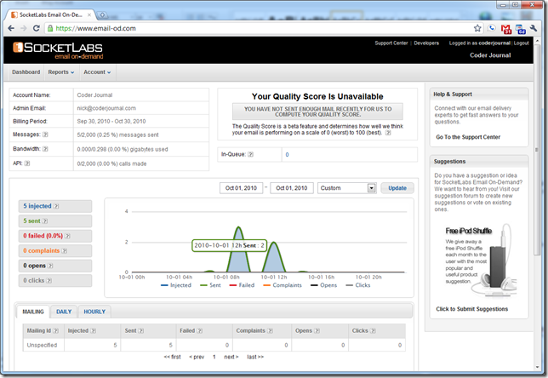Toggle the '0 failed (0.0%)' series filter
Viewport: 548px width, 378px height.
tap(54, 235)
